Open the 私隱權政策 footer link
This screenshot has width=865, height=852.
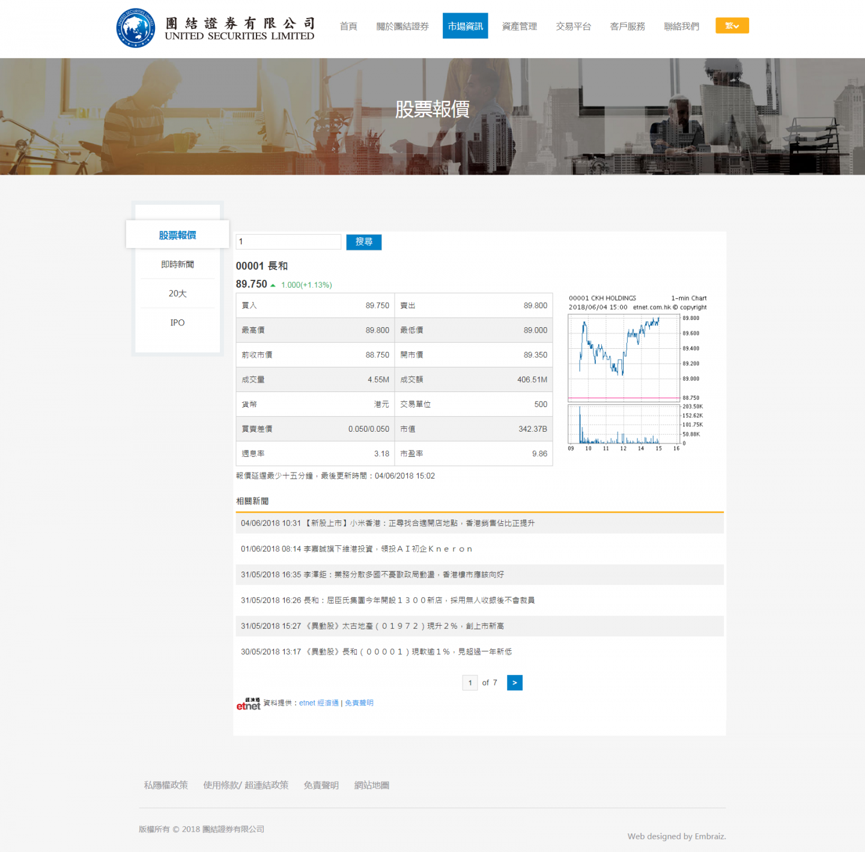[166, 785]
